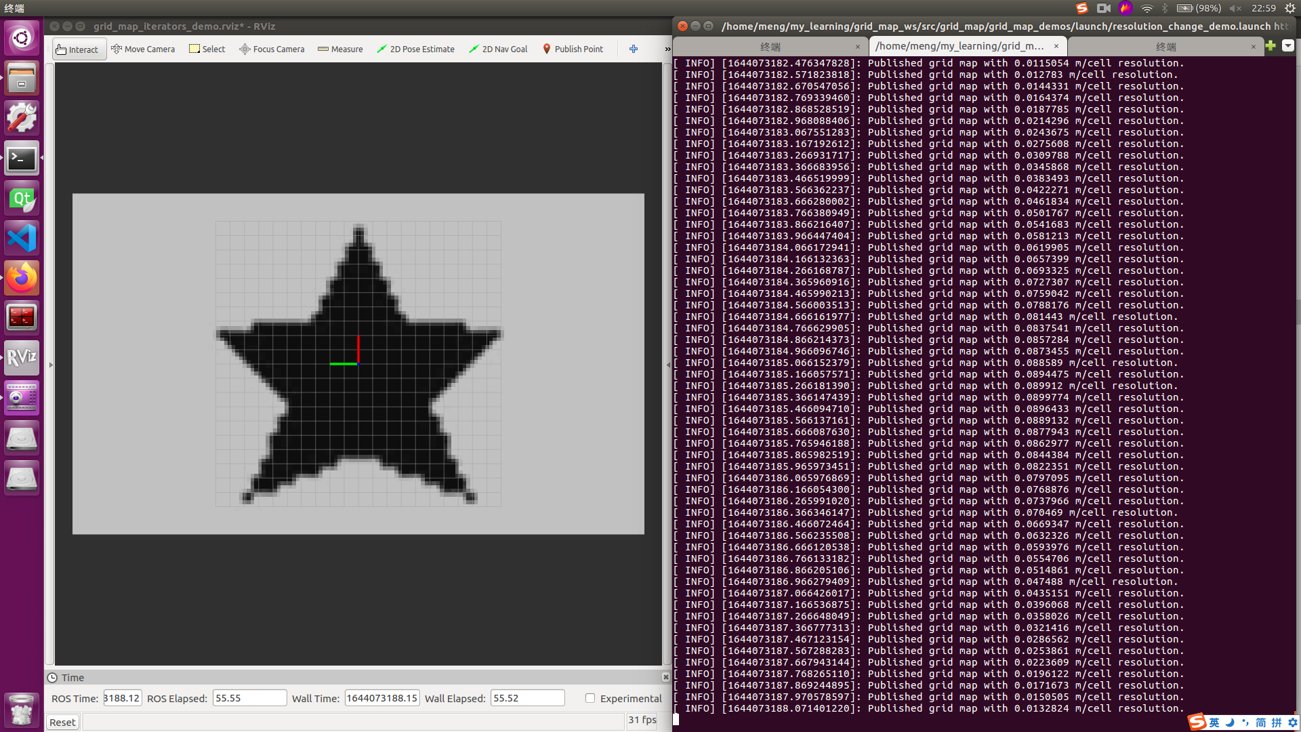
Task: Activate 2D Pose Estimate
Action: (x=415, y=49)
